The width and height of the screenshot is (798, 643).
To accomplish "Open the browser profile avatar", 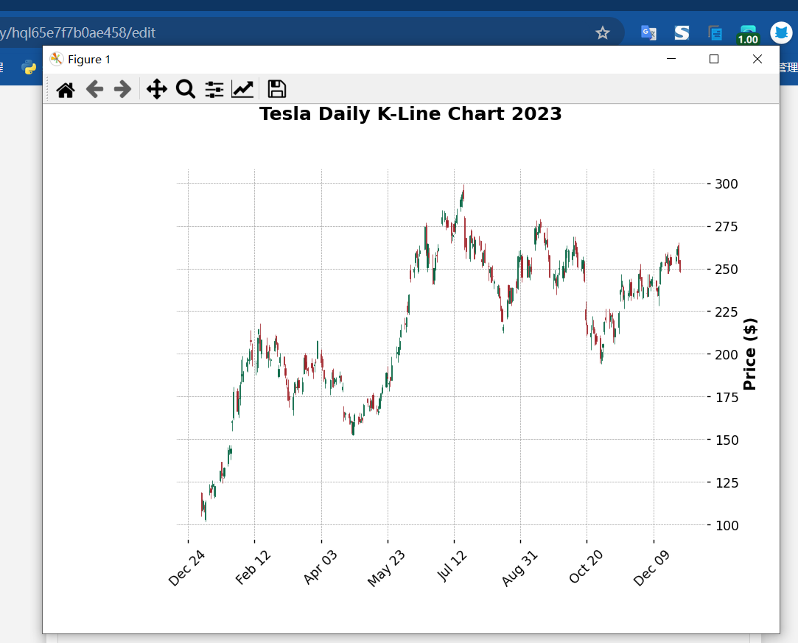I will coord(781,32).
